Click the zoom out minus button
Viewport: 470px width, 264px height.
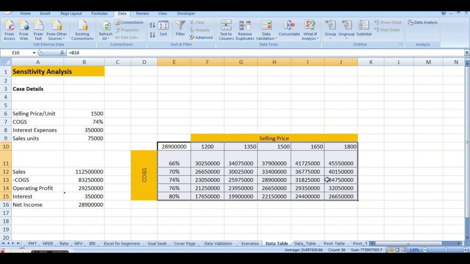(x=425, y=250)
